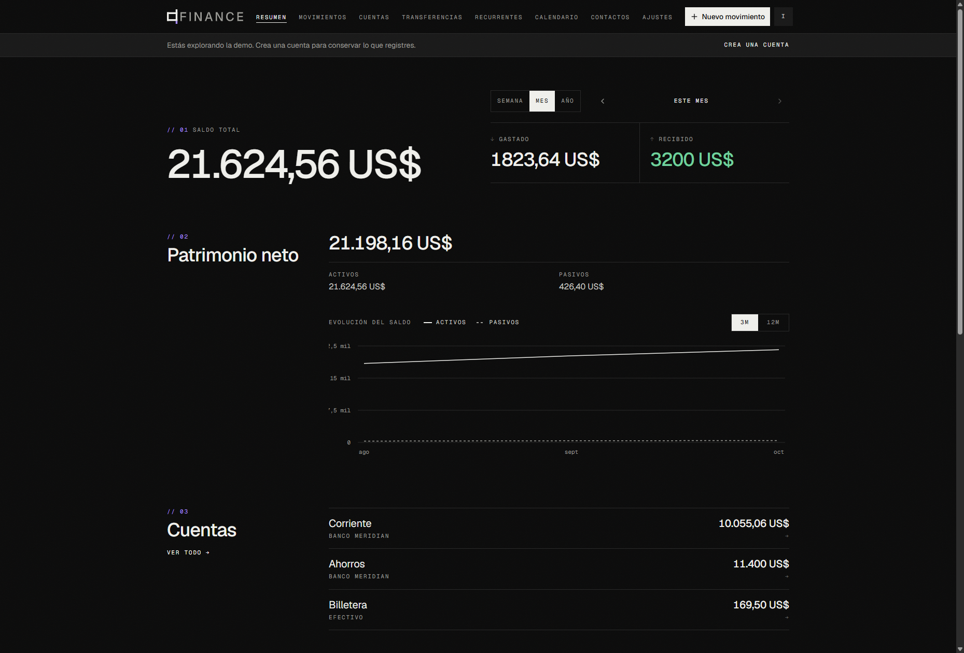Open the Contactos tab
Viewport: 964px width, 653px height.
tap(610, 18)
